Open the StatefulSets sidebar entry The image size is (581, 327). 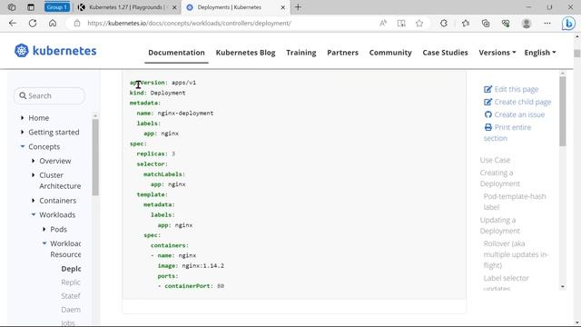(71, 296)
